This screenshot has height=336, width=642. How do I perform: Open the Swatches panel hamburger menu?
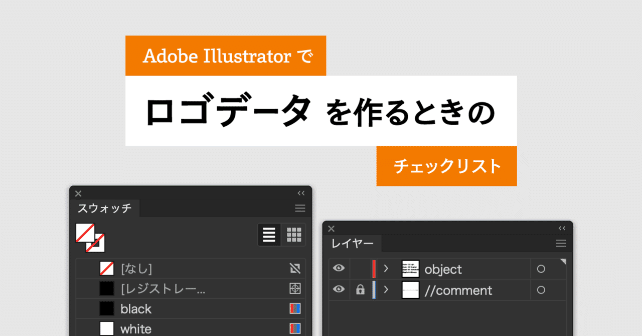pos(300,208)
